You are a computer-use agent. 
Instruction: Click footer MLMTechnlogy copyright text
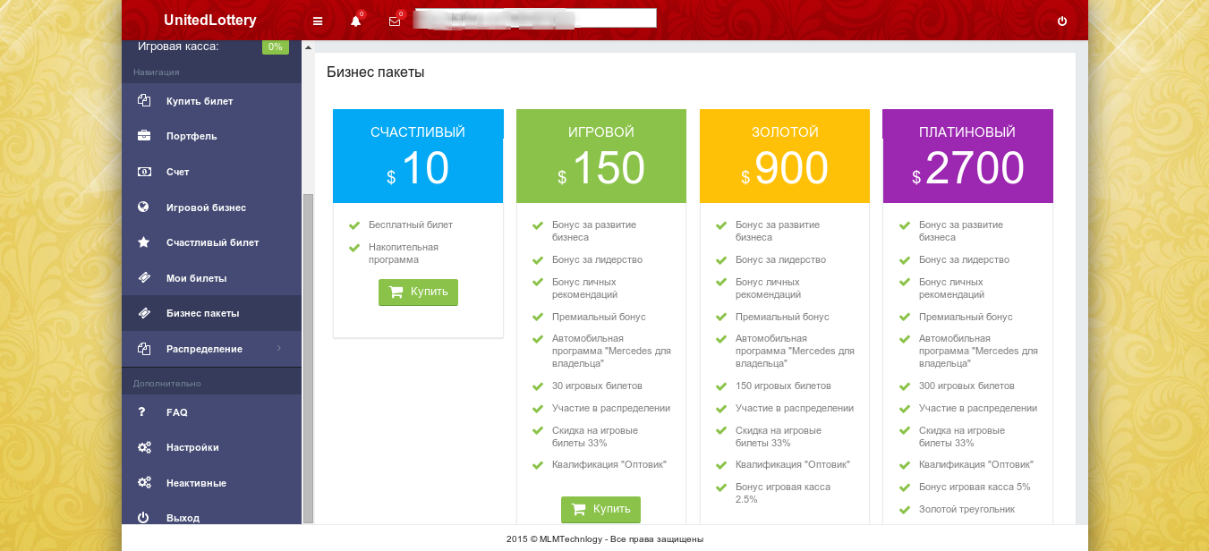605,539
